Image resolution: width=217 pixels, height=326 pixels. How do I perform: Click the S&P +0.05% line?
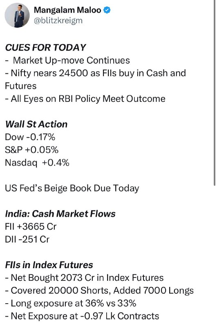tap(32, 150)
